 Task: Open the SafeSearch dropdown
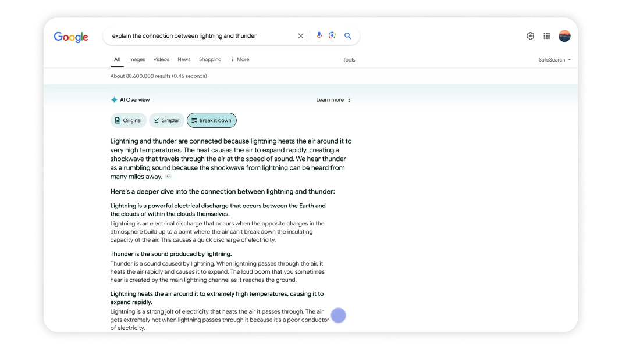coord(555,60)
